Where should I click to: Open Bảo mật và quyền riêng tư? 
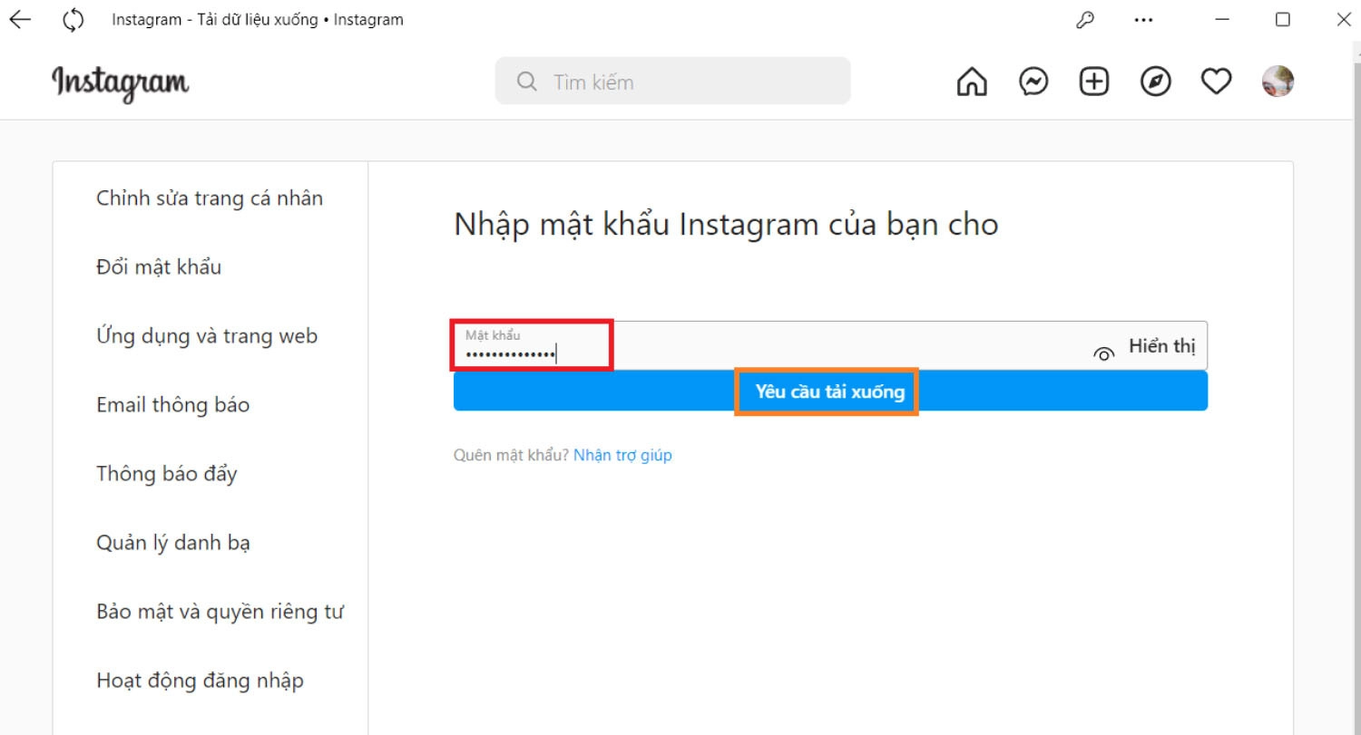point(220,612)
